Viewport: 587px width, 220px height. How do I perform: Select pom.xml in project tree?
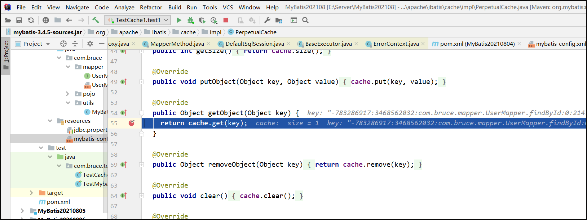[54, 202]
